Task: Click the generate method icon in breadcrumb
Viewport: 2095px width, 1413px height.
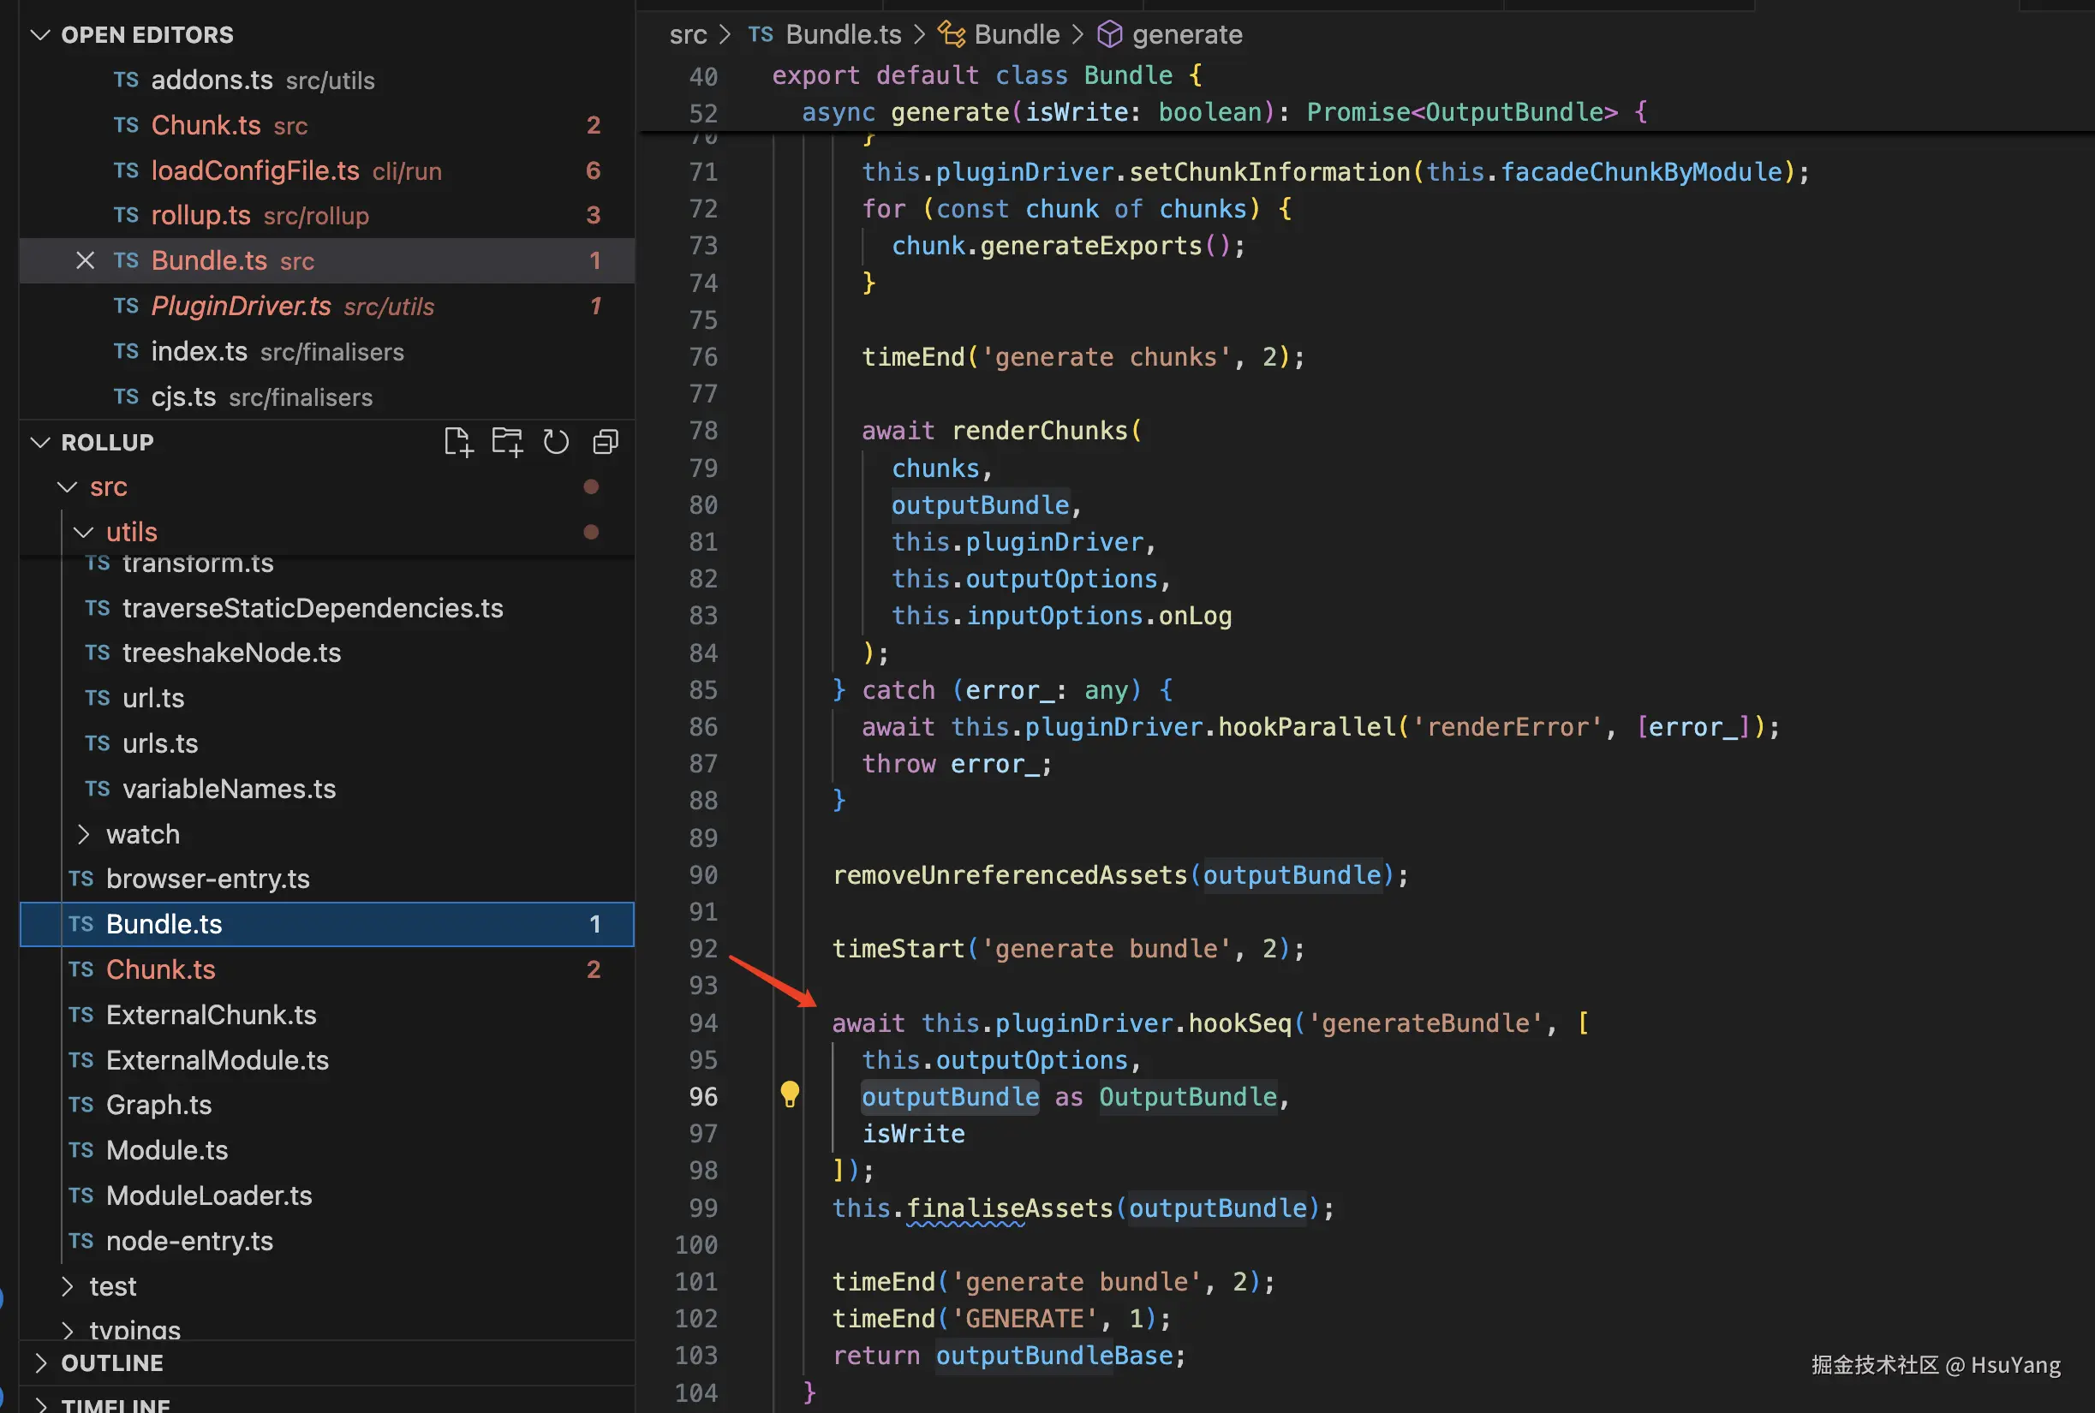Action: 1109,35
